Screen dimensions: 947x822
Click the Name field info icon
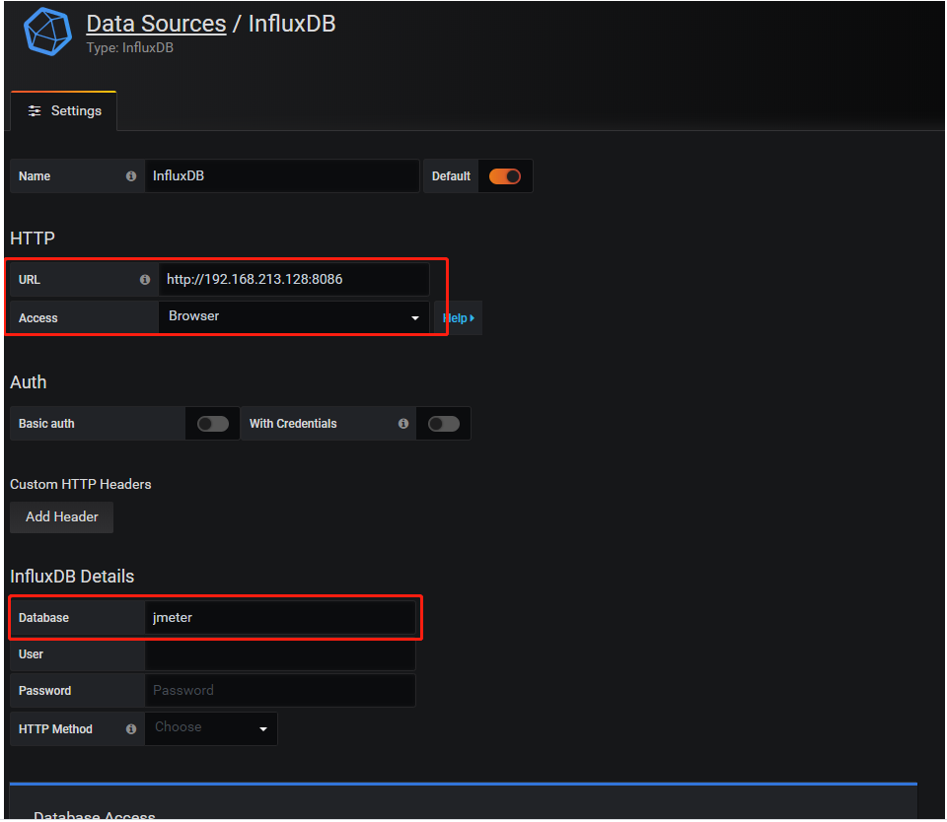(x=131, y=176)
